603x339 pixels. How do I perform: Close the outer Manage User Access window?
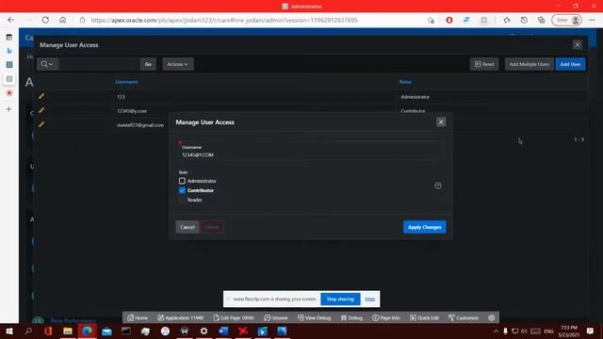click(x=578, y=45)
